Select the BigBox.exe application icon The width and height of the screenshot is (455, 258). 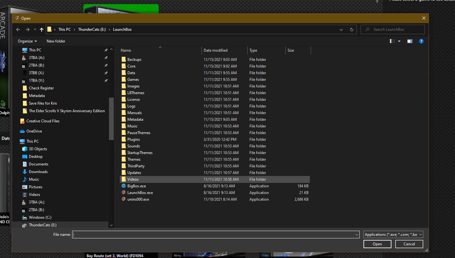click(124, 186)
